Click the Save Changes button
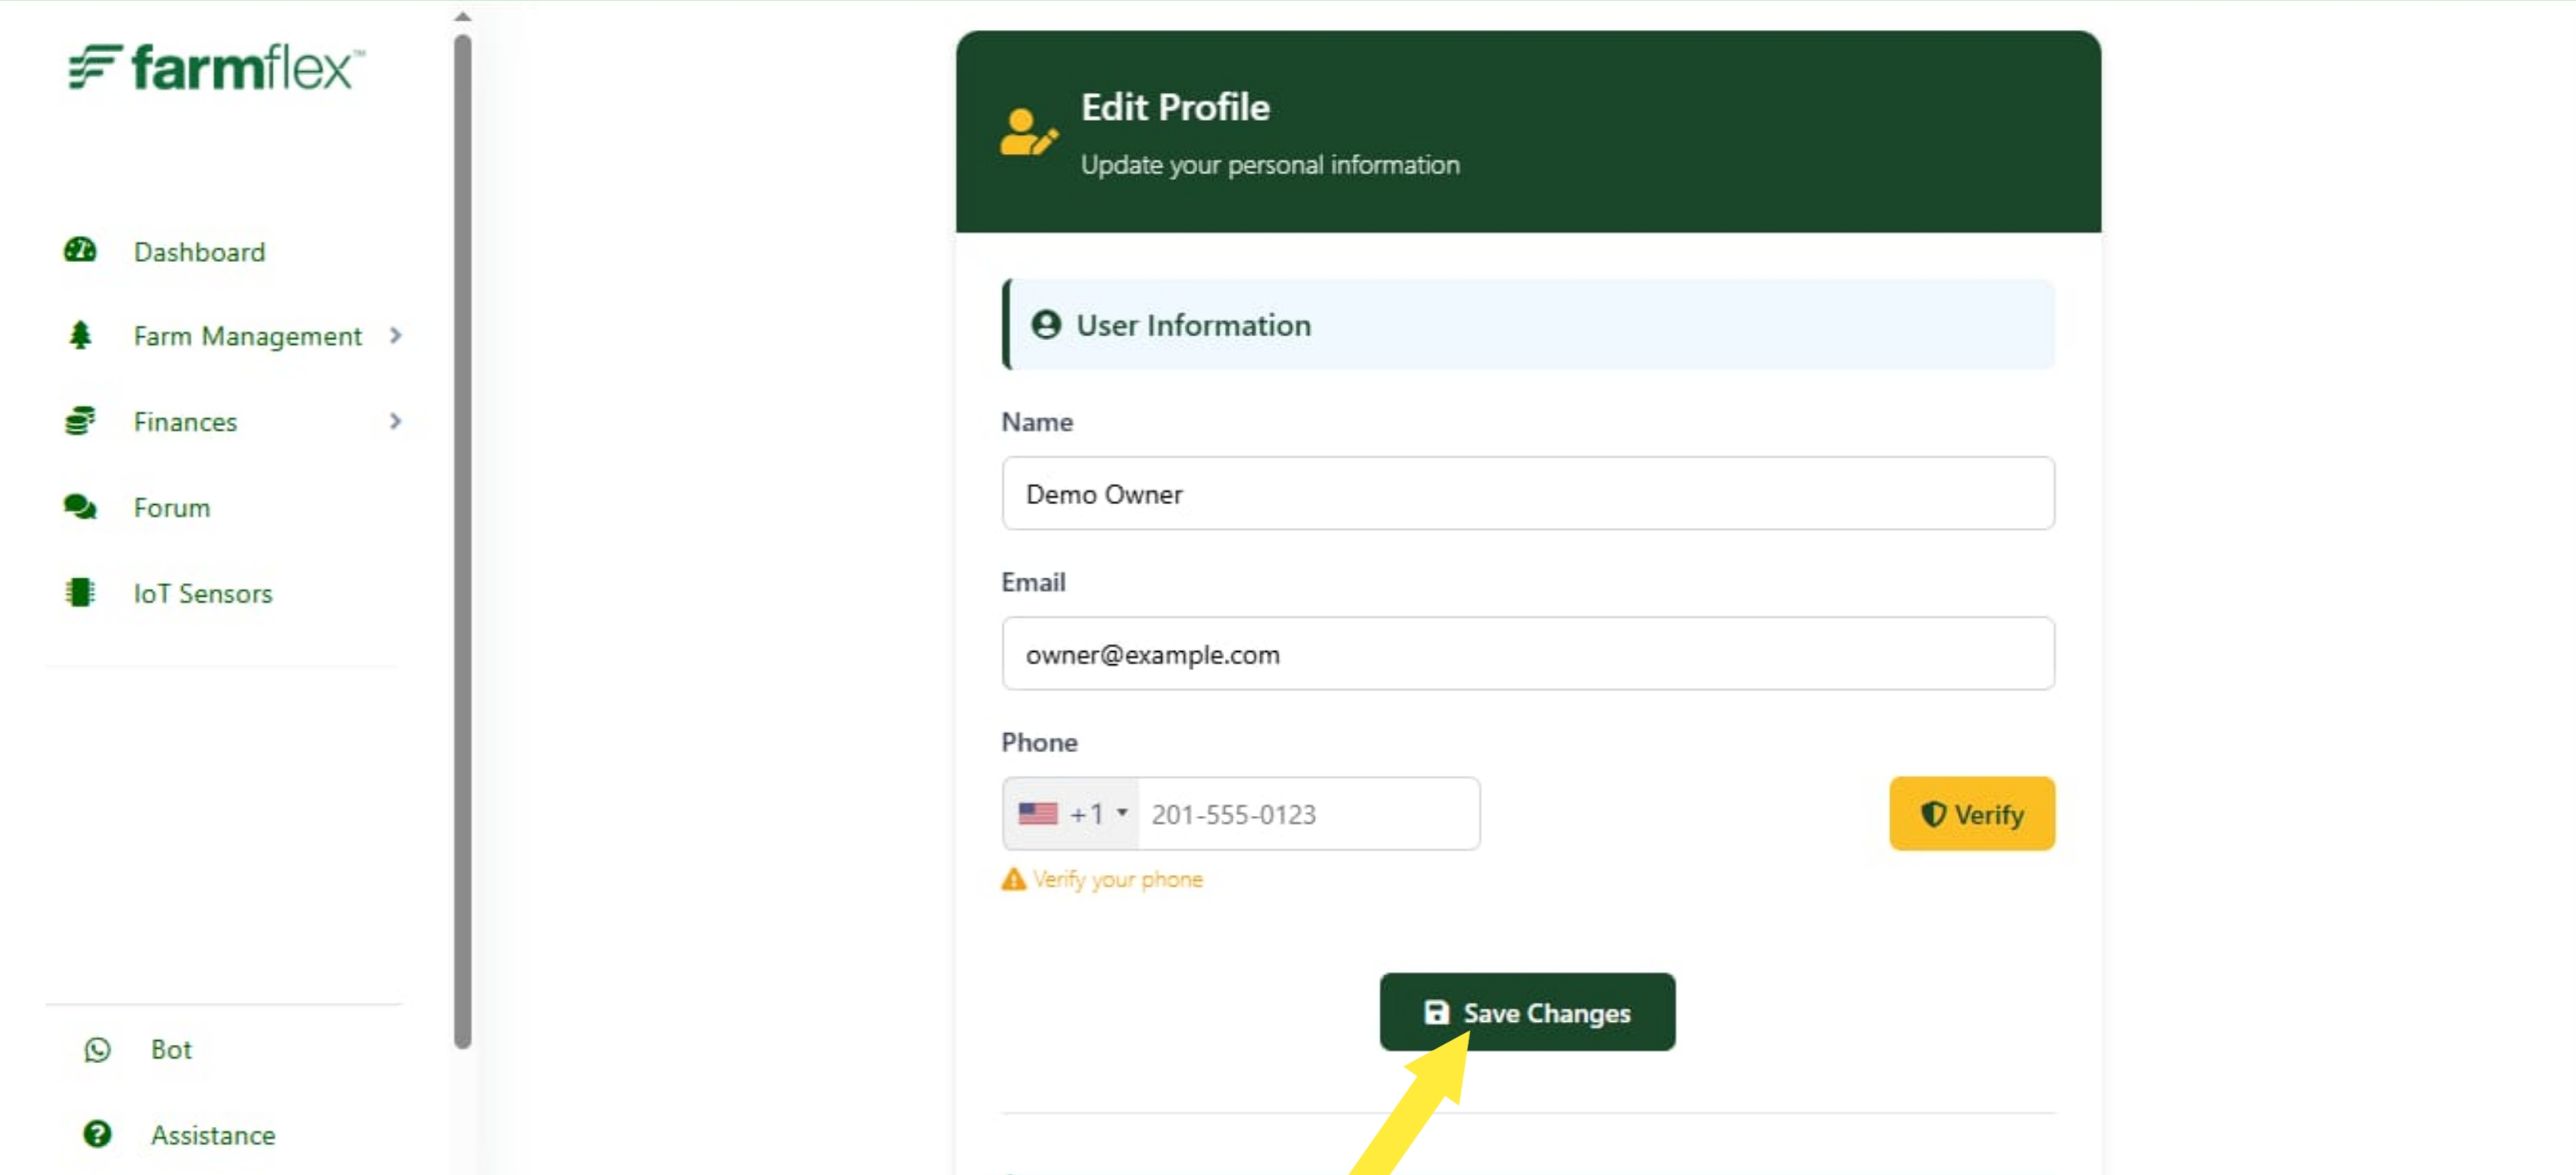Image resolution: width=2576 pixels, height=1175 pixels. [1527, 1012]
